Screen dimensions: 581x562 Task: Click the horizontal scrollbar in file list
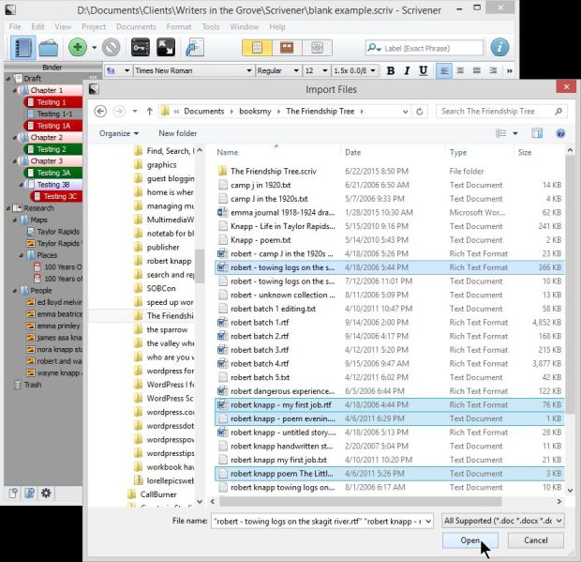360,502
